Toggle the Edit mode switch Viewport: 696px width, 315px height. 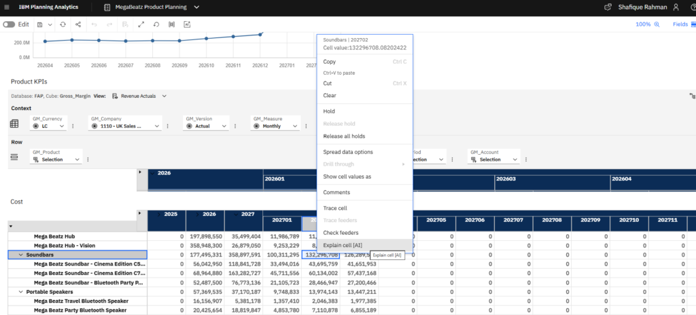coord(9,24)
